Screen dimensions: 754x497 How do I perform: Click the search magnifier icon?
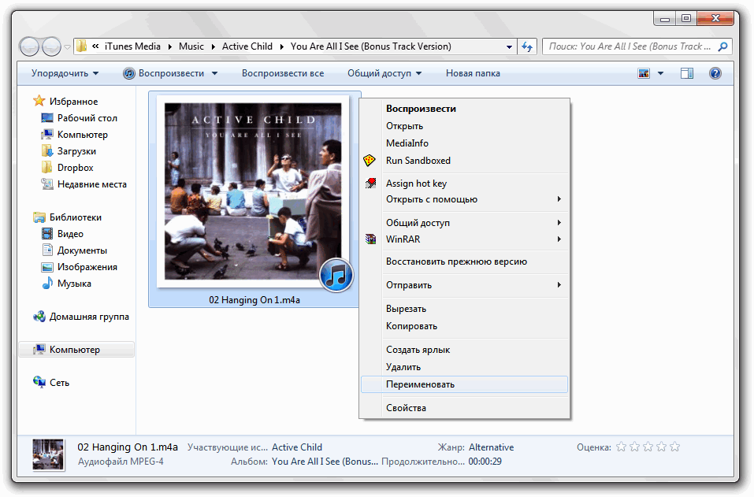coord(722,46)
